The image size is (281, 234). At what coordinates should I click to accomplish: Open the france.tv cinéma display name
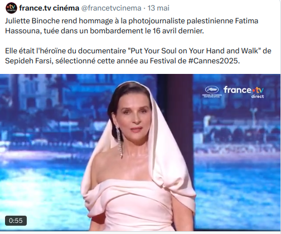pos(49,8)
